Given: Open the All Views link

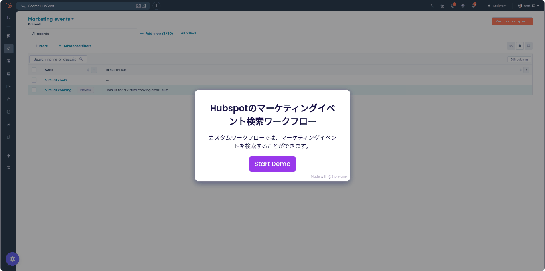Looking at the screenshot, I should pyautogui.click(x=188, y=33).
